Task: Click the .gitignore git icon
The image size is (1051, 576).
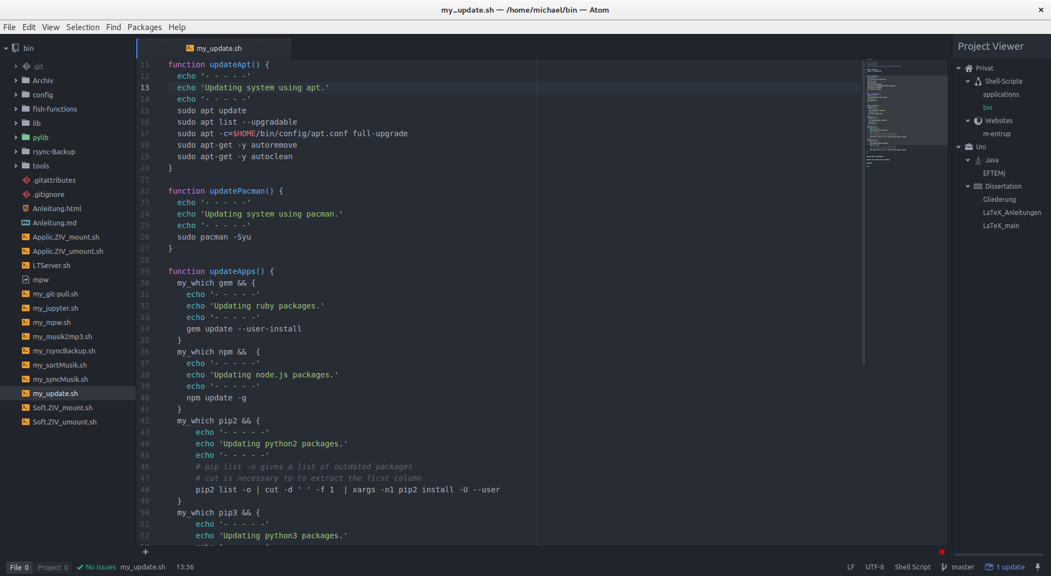Action: 26,194
